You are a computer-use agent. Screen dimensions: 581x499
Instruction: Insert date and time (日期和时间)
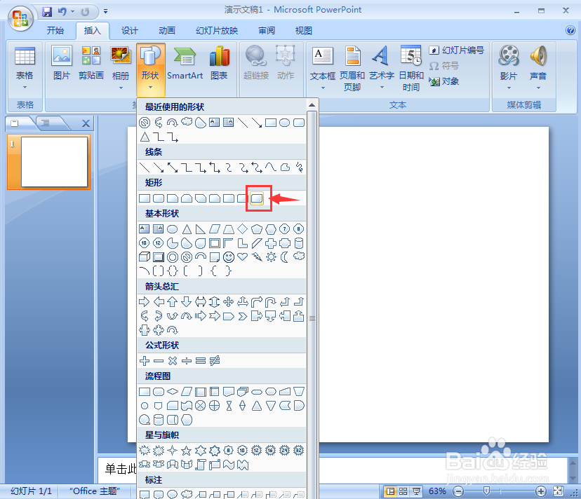point(411,68)
